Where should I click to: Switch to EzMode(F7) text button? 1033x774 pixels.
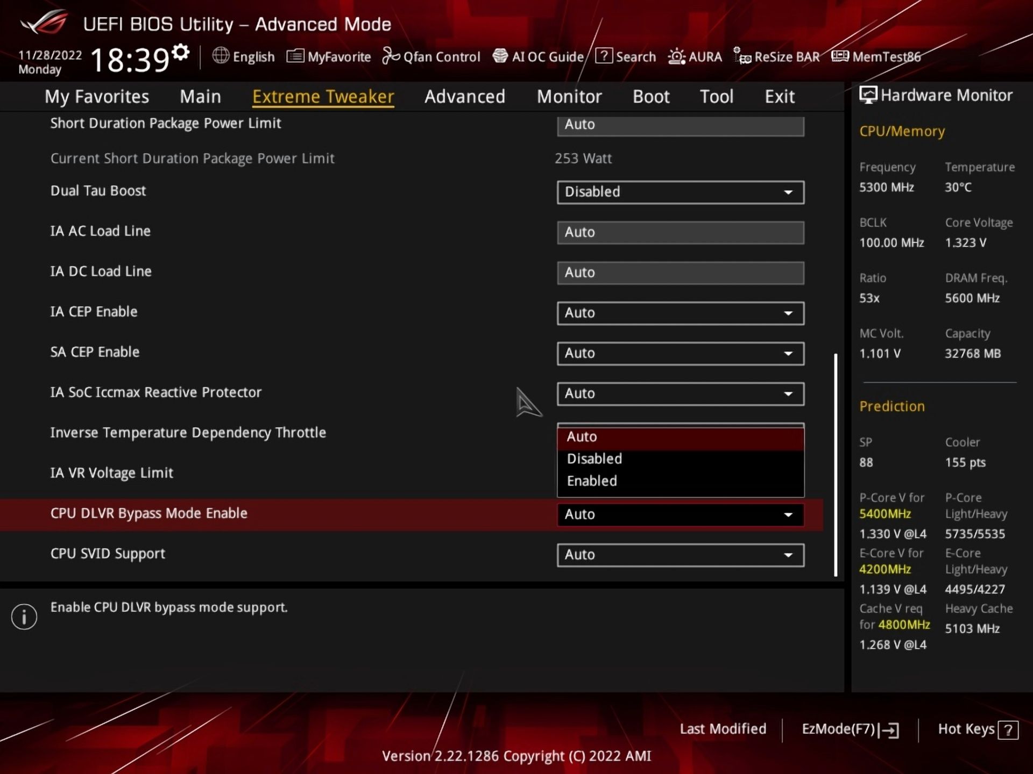[838, 729]
